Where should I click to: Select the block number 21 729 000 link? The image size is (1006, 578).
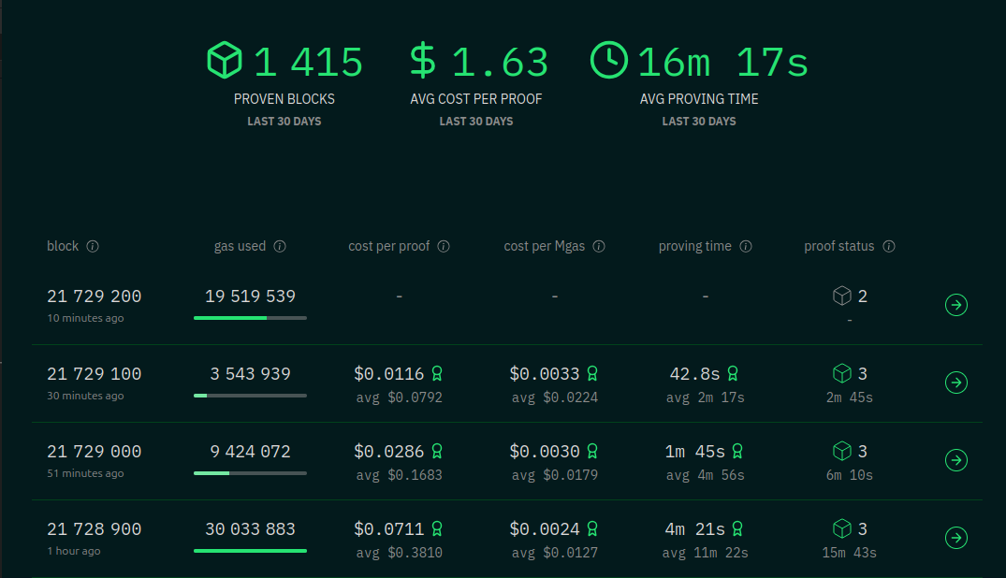pos(94,451)
